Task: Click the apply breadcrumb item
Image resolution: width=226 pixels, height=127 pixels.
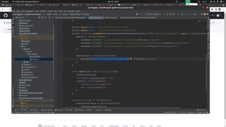Action: coord(85,14)
